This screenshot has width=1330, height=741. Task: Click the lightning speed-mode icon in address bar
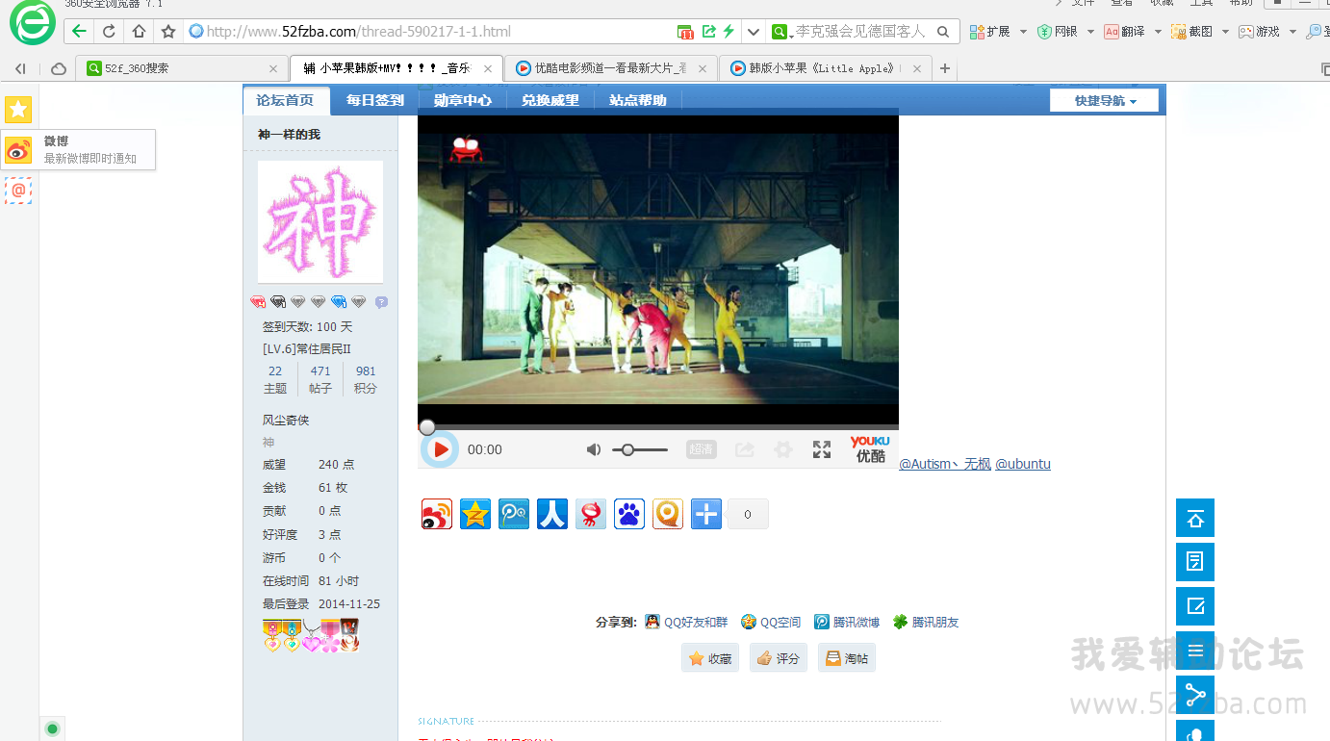[x=729, y=32]
